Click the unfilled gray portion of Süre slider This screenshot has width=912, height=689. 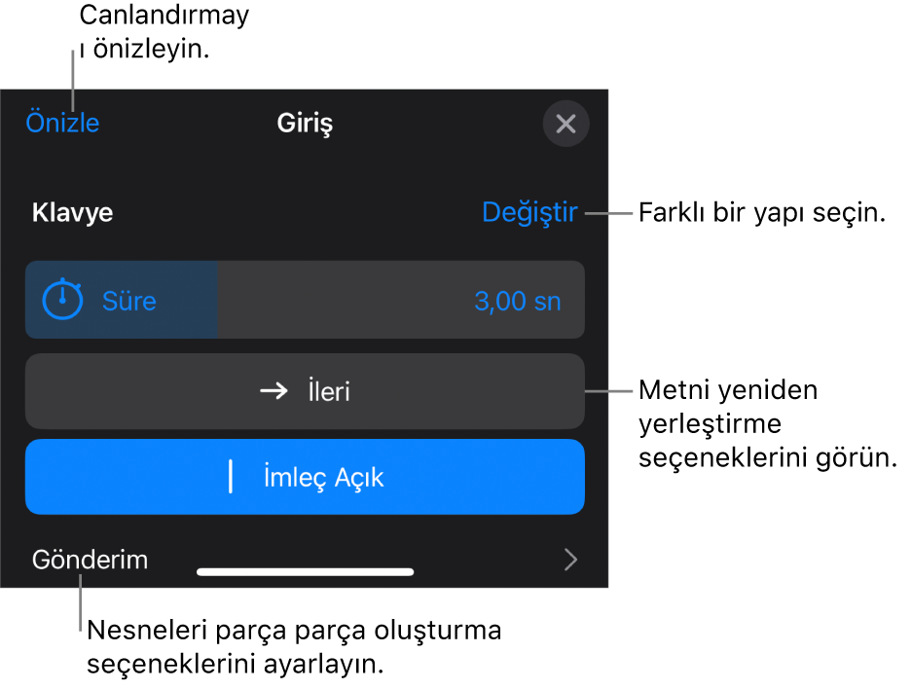click(401, 300)
